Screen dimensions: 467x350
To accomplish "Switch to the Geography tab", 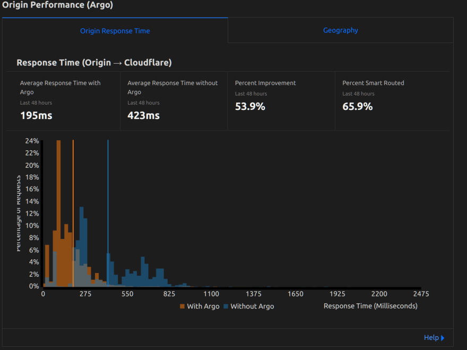I will (x=340, y=30).
